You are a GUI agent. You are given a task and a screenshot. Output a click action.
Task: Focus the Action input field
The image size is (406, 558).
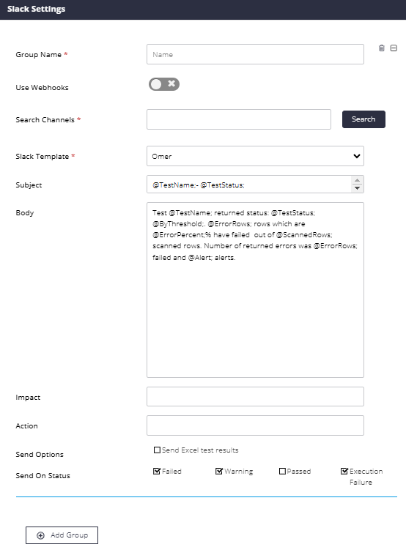pyautogui.click(x=255, y=425)
